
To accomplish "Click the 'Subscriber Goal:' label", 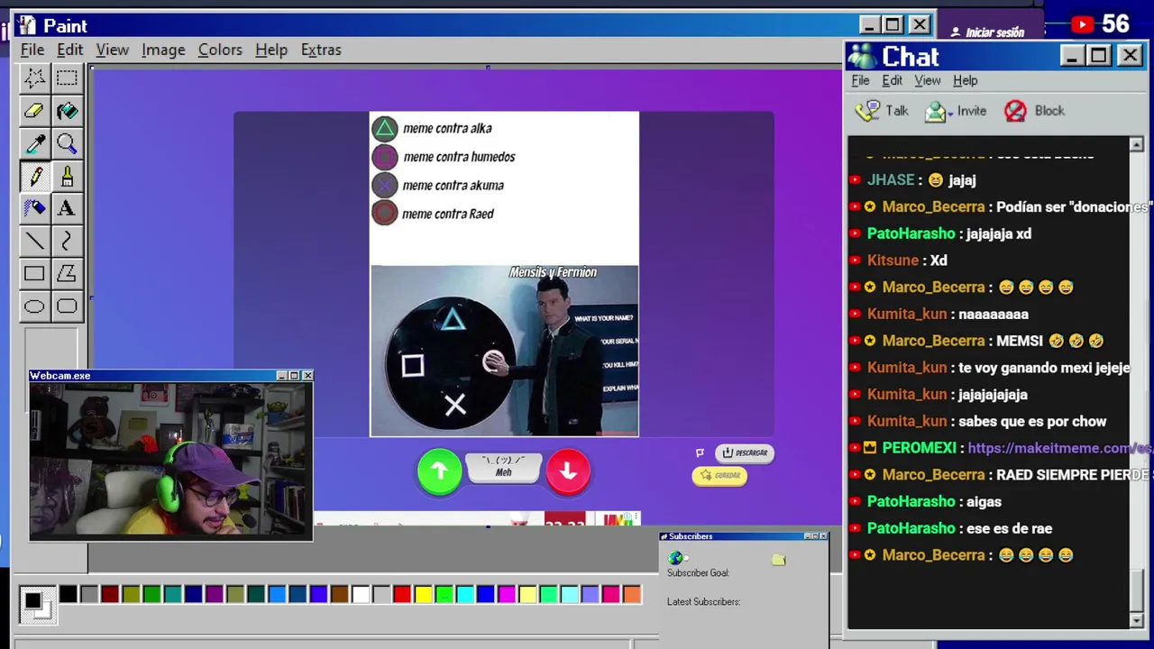I will coord(698,573).
